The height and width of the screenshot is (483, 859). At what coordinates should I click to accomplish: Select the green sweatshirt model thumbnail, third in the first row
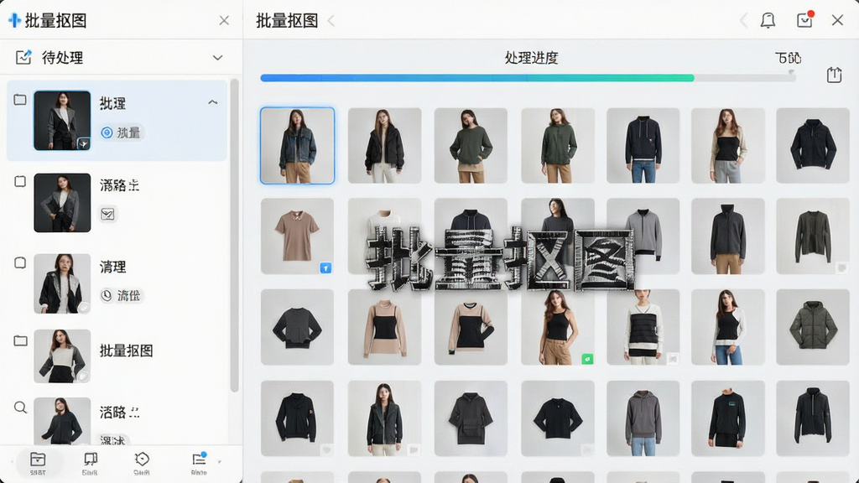(x=471, y=146)
